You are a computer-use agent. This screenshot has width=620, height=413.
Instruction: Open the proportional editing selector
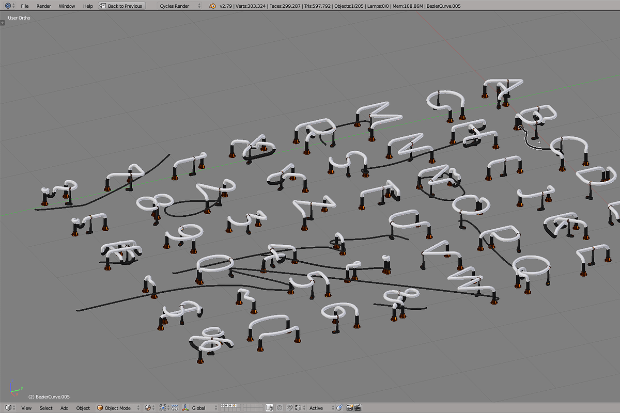pyautogui.click(x=280, y=408)
